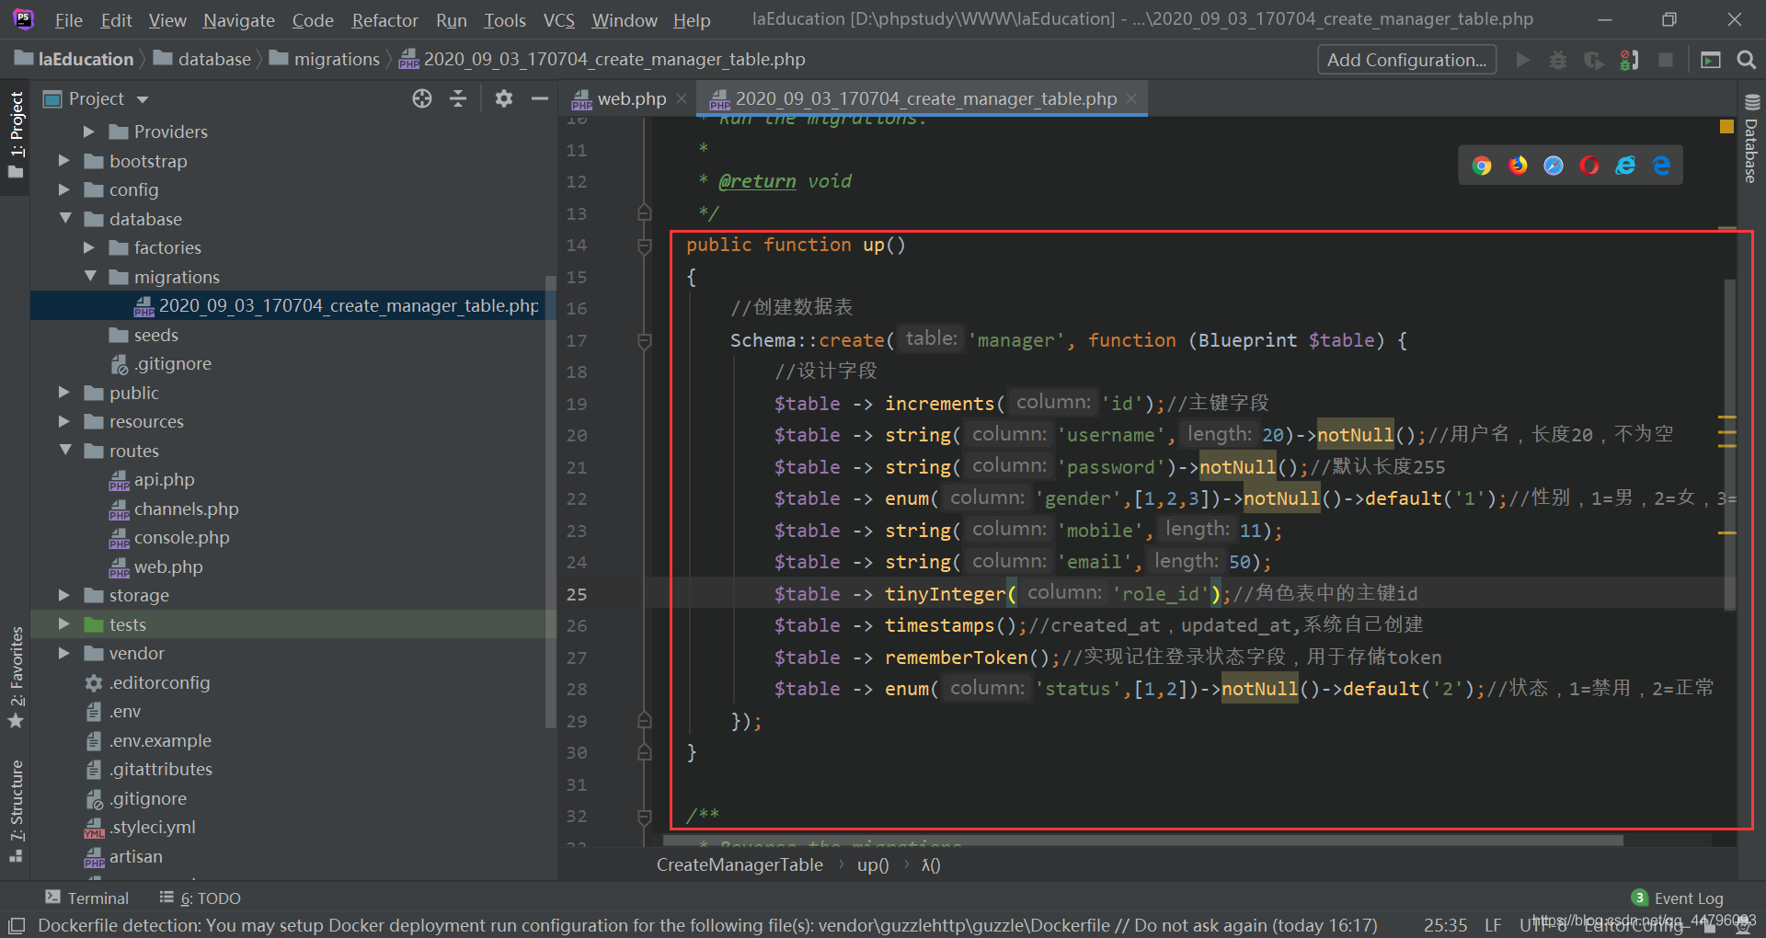Click the Debug bug icon
The width and height of the screenshot is (1766, 938).
click(1558, 60)
